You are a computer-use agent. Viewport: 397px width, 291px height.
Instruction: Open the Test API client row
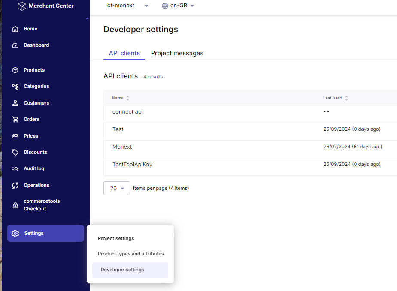[x=250, y=132]
